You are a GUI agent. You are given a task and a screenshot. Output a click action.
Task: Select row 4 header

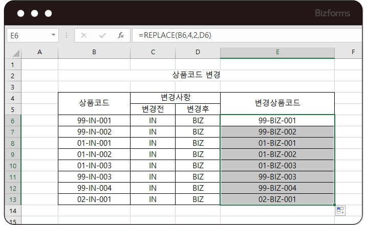pyautogui.click(x=13, y=98)
